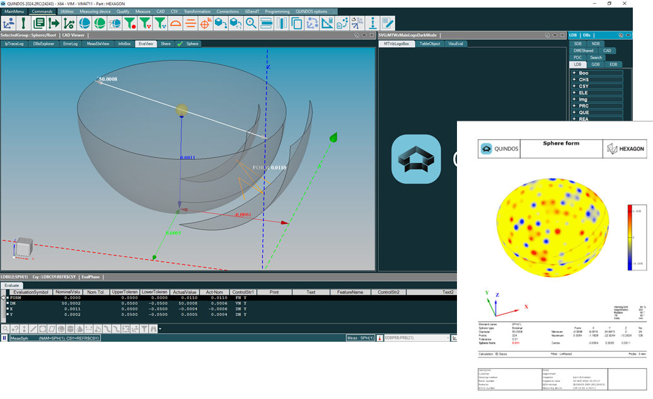Open the Commands menu
The width and height of the screenshot is (653, 399).
click(42, 11)
